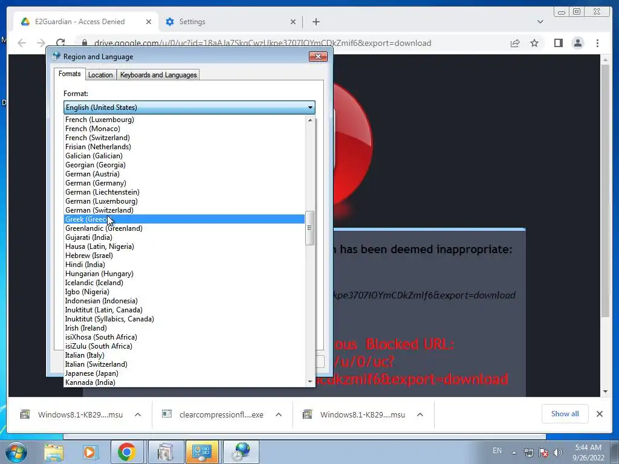The image size is (619, 464).
Task: Select Hindi (India) format
Action: 184,265
